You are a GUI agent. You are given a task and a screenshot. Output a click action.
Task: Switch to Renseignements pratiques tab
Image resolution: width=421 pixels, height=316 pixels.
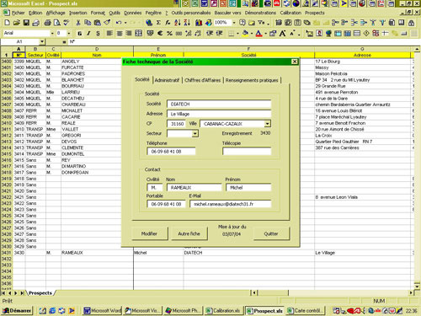click(252, 80)
